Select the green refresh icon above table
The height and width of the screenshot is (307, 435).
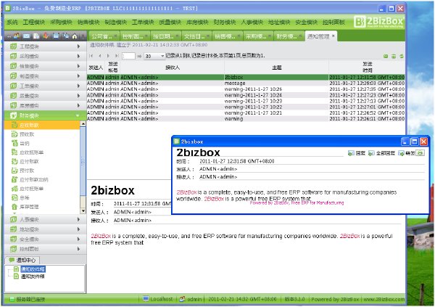click(402, 56)
